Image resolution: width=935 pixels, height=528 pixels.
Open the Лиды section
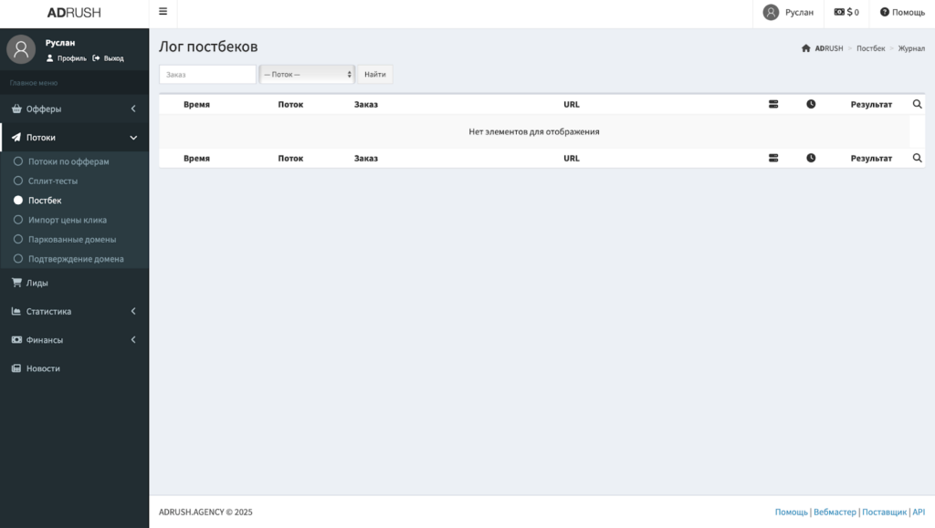pyautogui.click(x=75, y=283)
